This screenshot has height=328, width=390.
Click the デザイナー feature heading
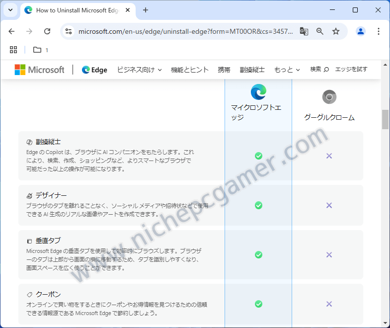(51, 195)
